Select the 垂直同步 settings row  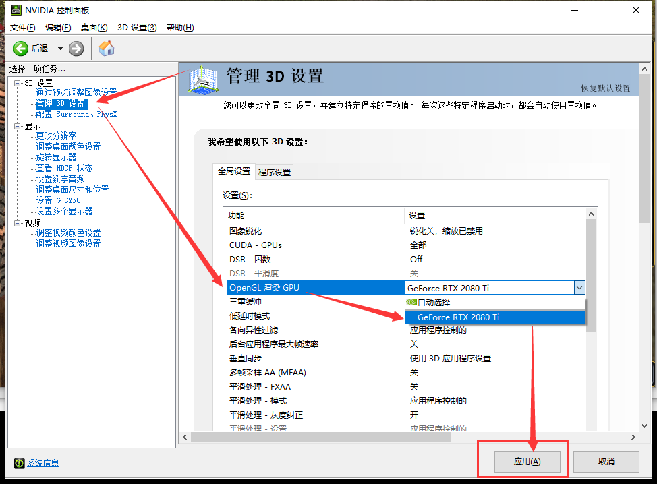pyautogui.click(x=405, y=359)
